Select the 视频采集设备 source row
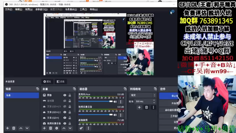The image size is (236, 133). coord(58,123)
